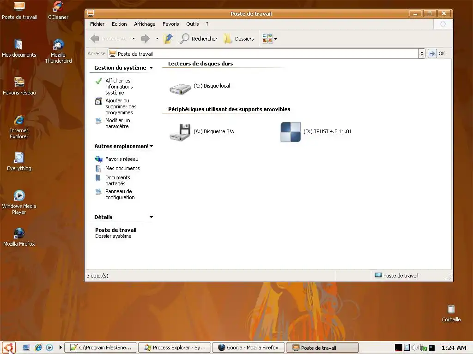473x354 pixels.
Task: Click inside the Adresse field
Action: pyautogui.click(x=263, y=53)
